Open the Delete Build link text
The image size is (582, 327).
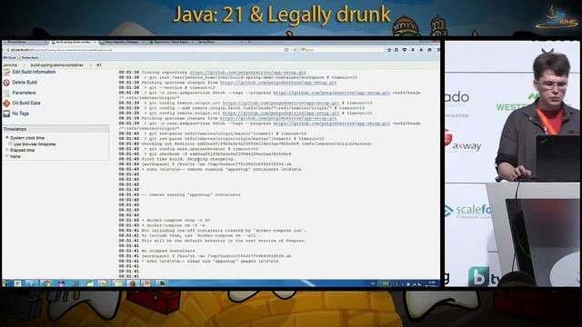click(25, 83)
